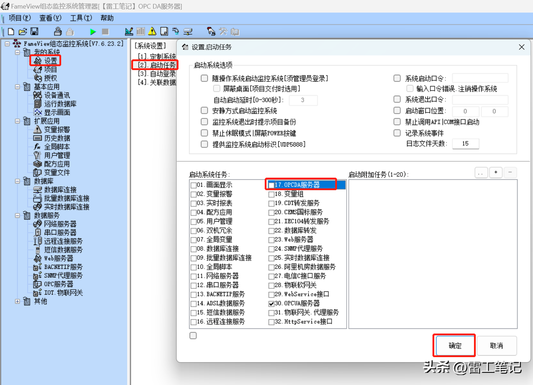Click the 日志文件天数 input field
Image resolution: width=533 pixels, height=385 pixels.
tap(465, 144)
